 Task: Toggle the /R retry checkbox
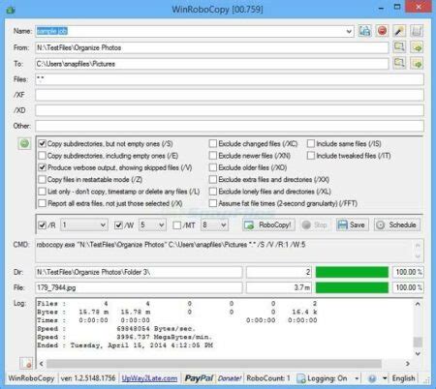point(43,224)
